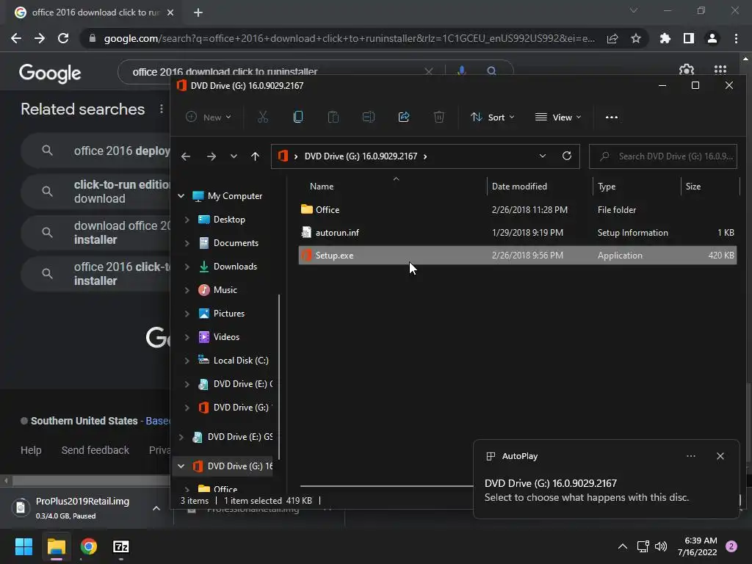Click Send feedback link on Google page
Screen dimensions: 752x564
pyautogui.click(x=95, y=450)
